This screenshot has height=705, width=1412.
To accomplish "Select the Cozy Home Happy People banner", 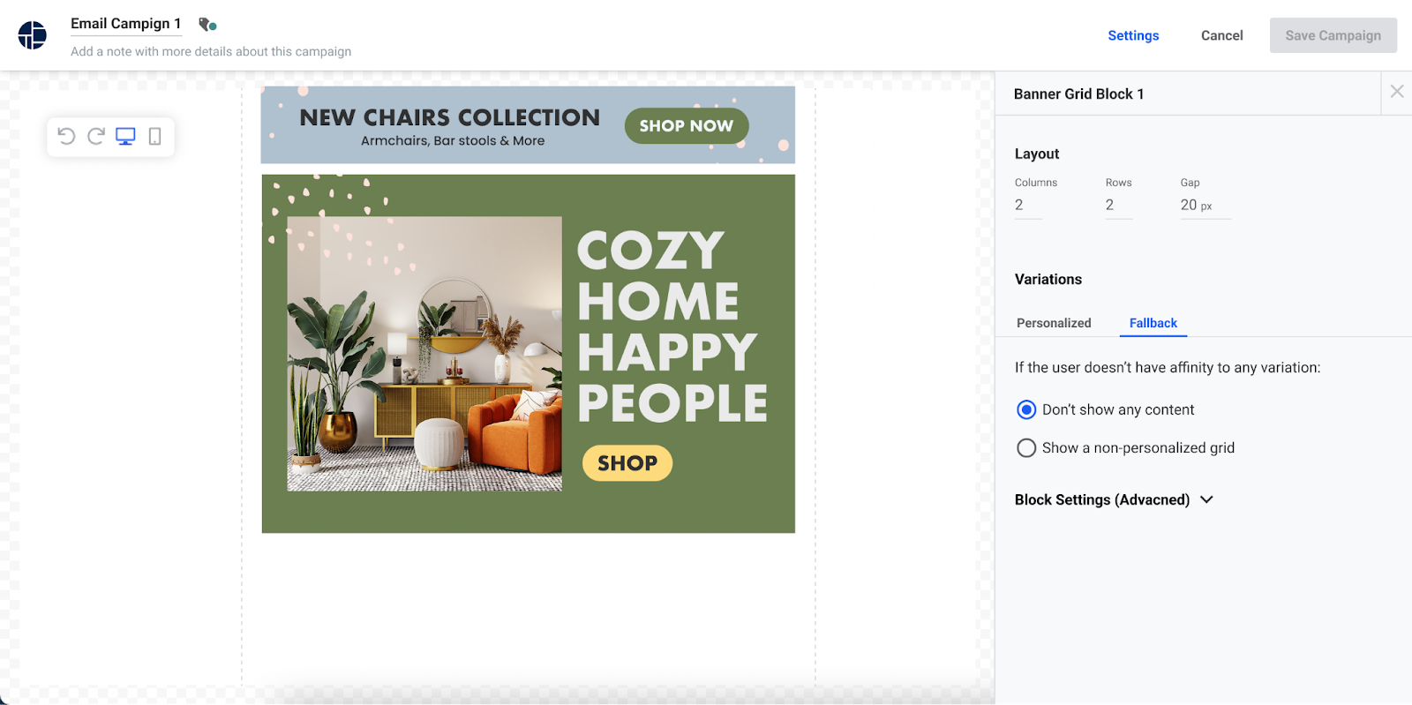I will 528,354.
